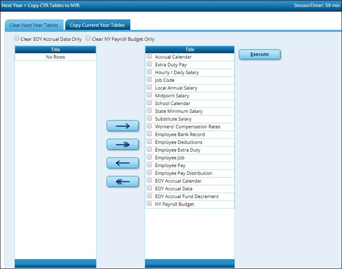
Task: Check the EOY Accrual Data checkbox
Action: click(150, 188)
